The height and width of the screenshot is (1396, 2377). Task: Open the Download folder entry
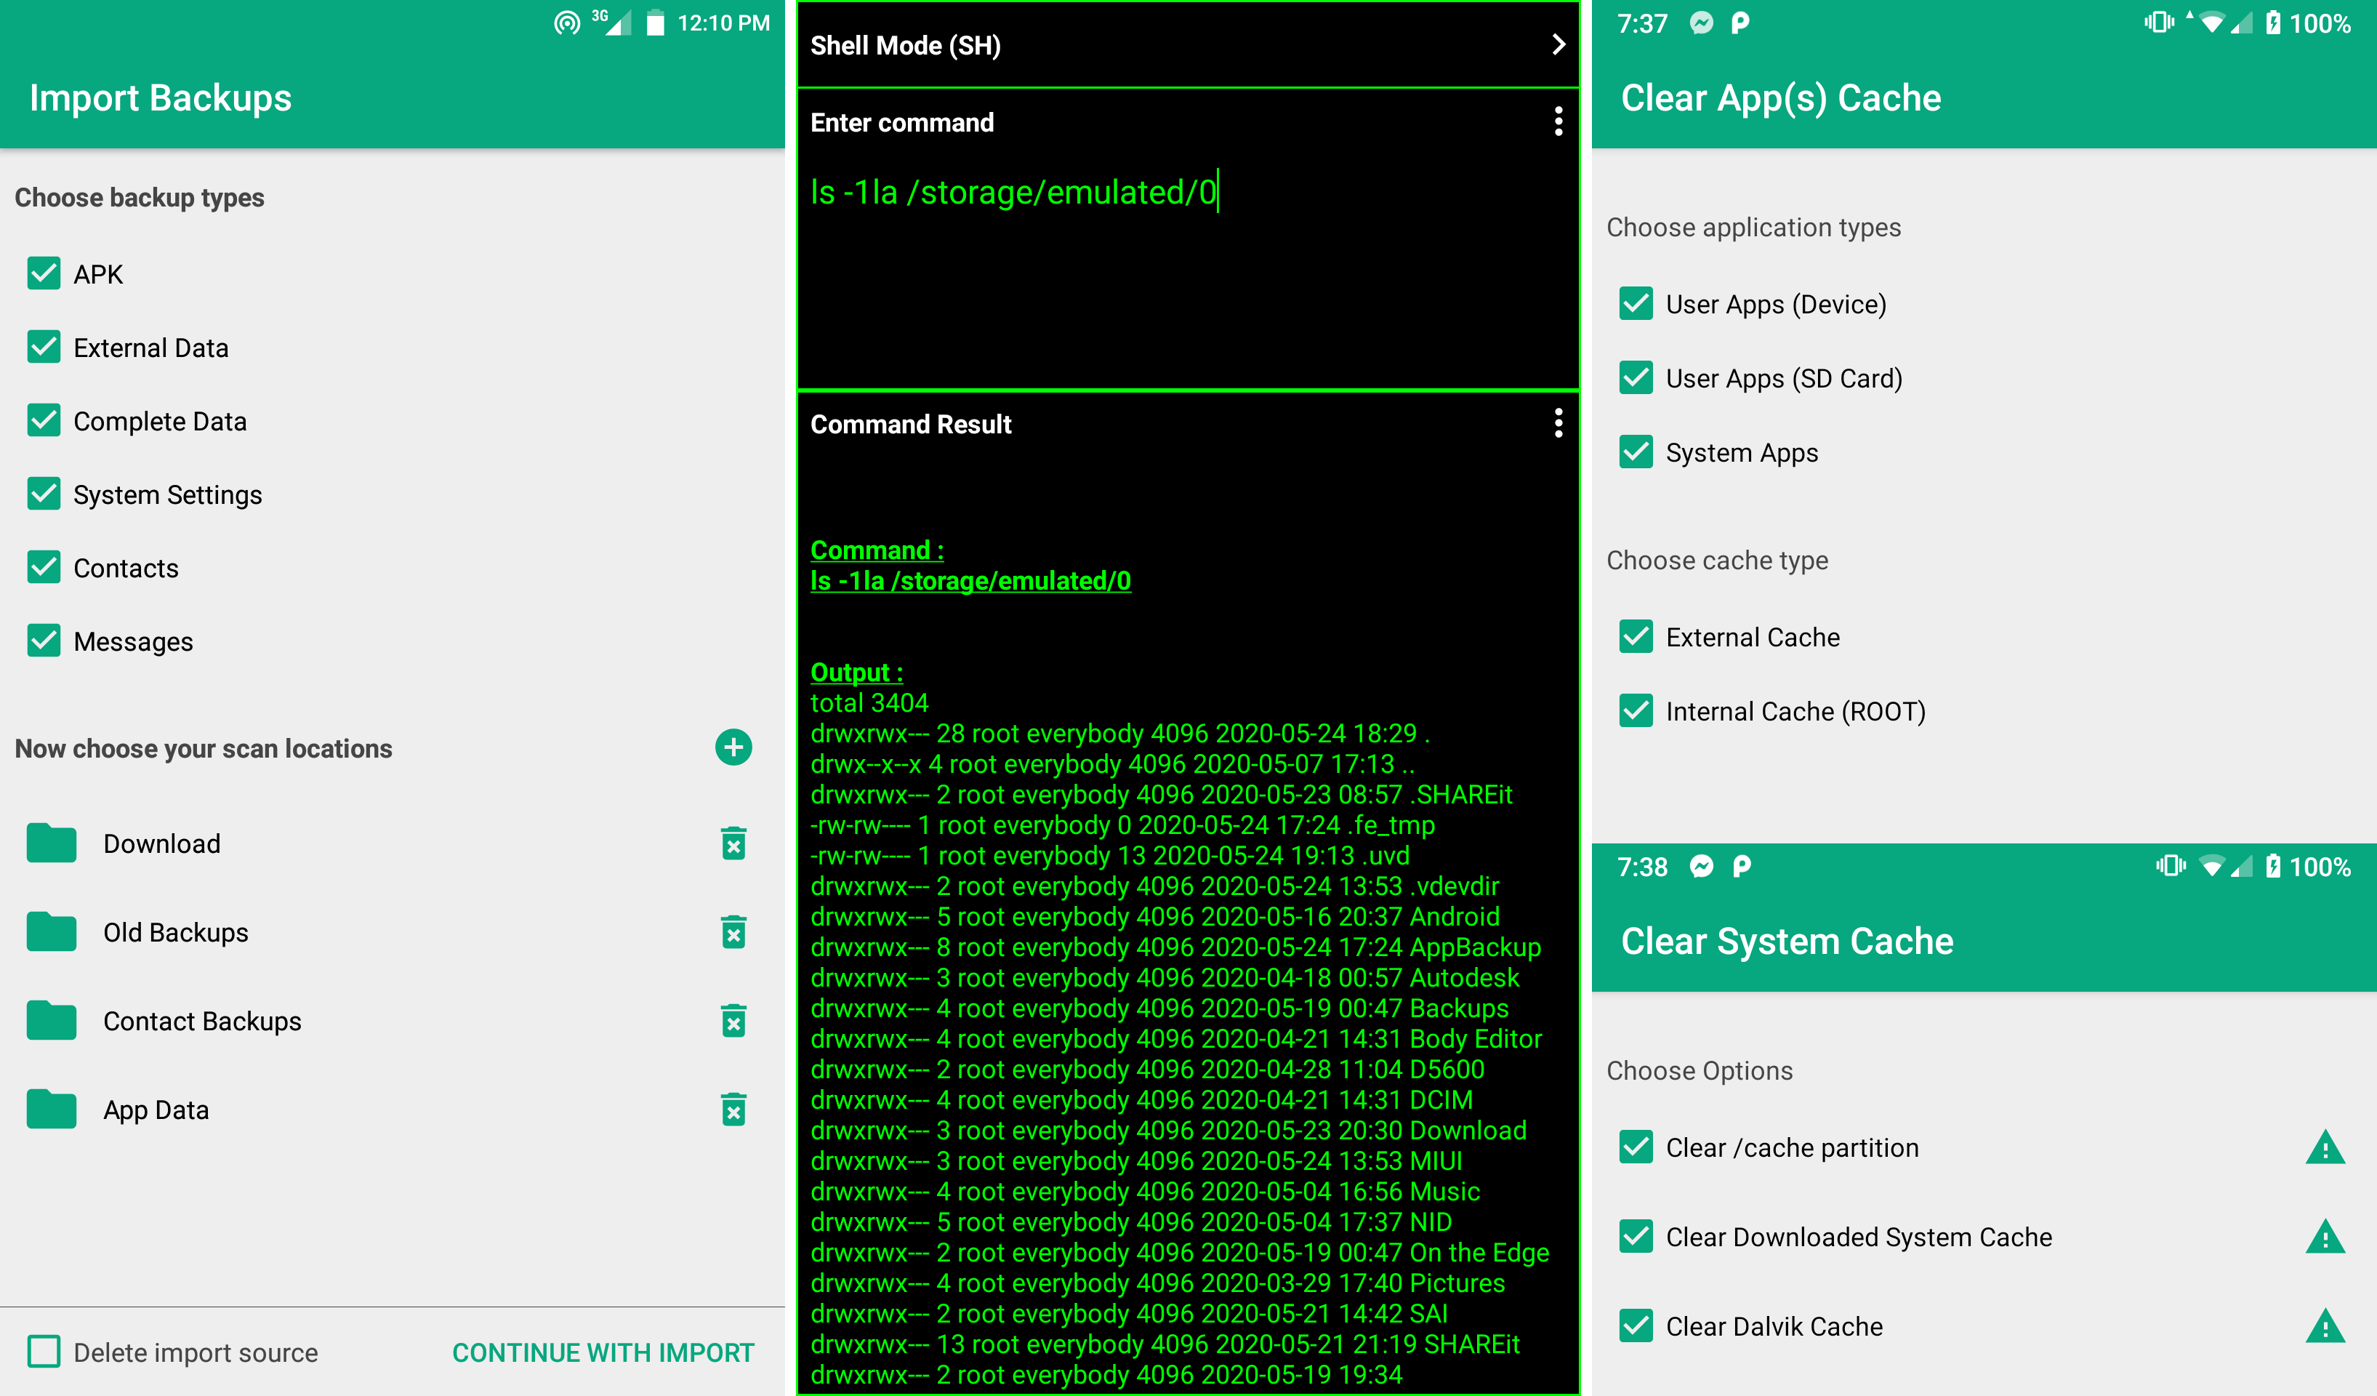click(x=392, y=843)
